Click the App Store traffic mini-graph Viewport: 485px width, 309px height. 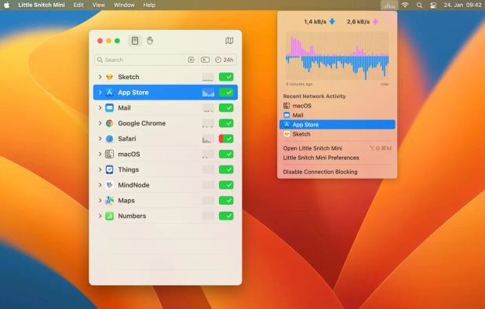[x=208, y=93]
